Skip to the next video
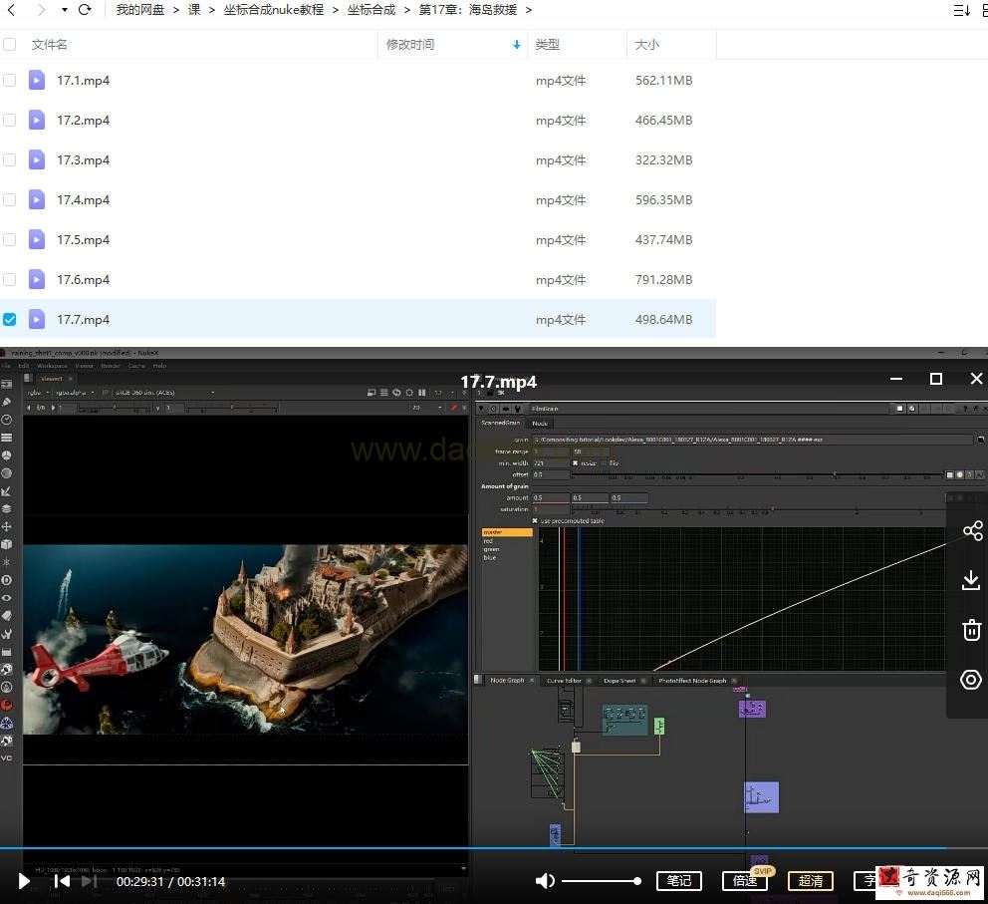 tap(90, 881)
